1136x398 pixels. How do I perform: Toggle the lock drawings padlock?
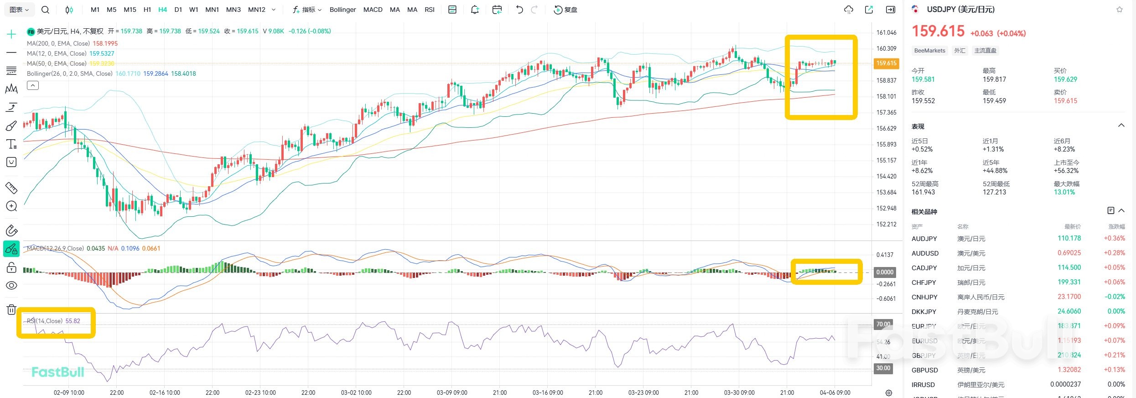11,267
